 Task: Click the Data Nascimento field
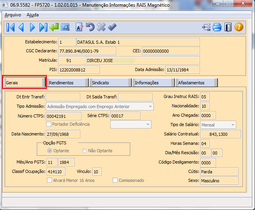63,134
